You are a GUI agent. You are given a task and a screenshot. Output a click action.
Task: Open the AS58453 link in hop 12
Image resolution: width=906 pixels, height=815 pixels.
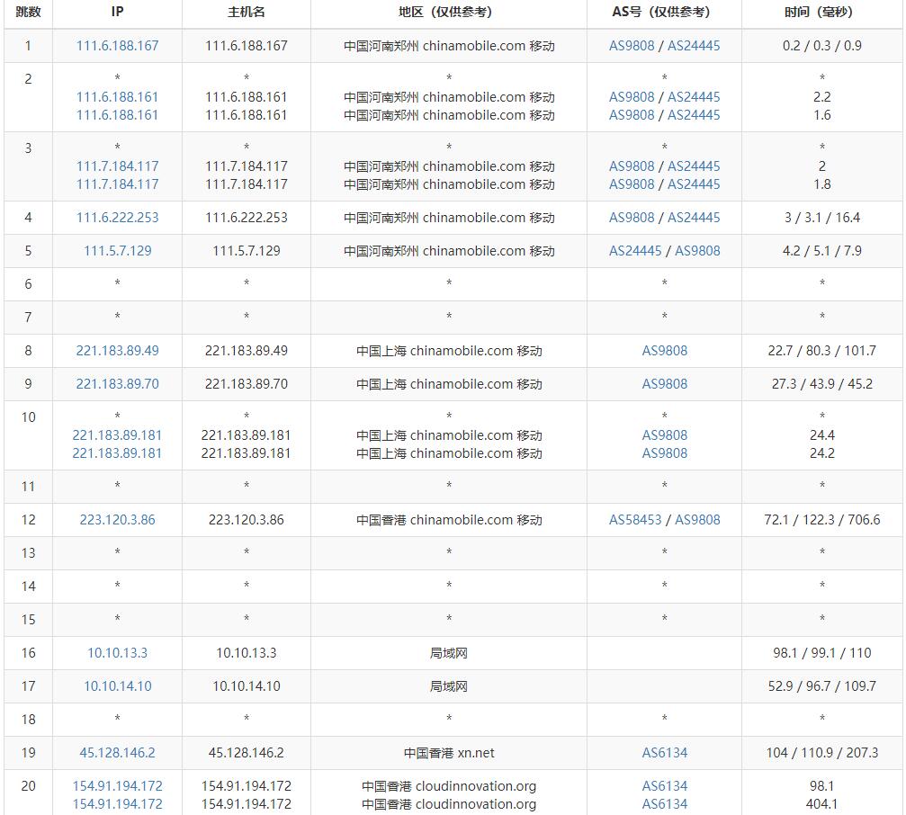pos(635,520)
